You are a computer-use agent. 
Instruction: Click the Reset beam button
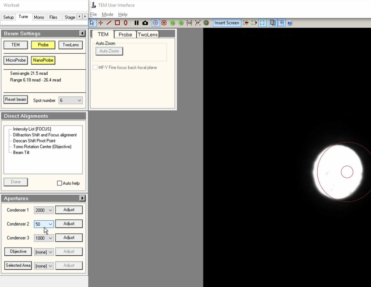(15, 99)
